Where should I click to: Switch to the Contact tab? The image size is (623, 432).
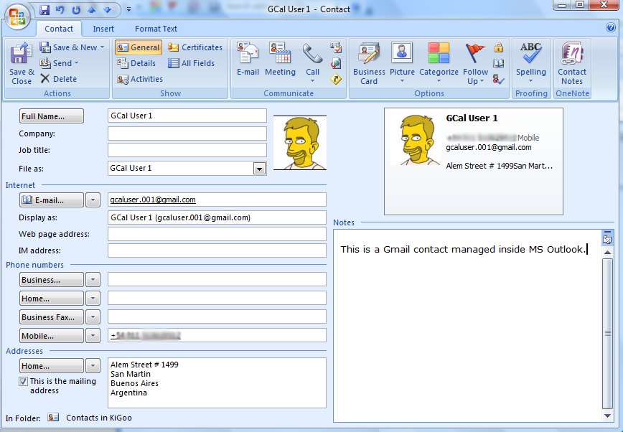59,29
